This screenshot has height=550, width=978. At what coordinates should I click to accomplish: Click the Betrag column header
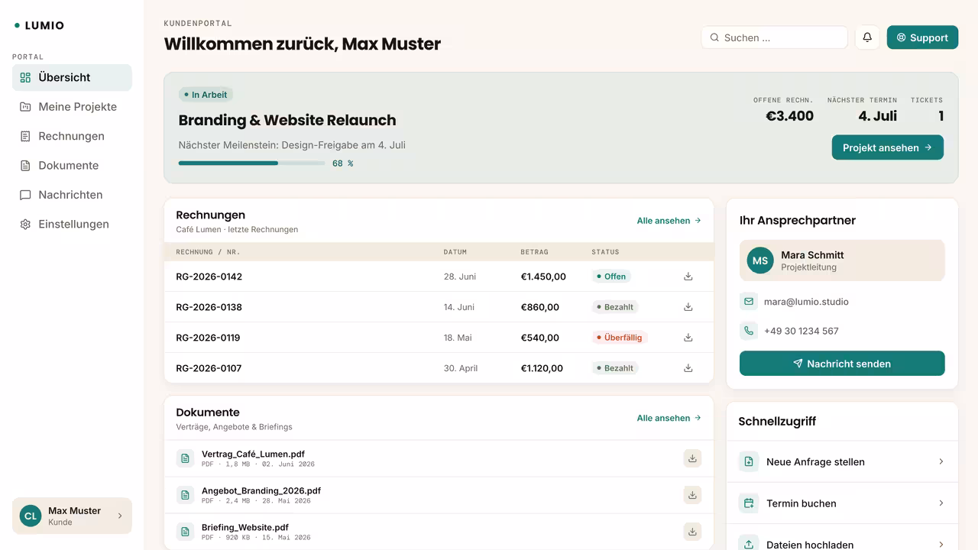(534, 252)
